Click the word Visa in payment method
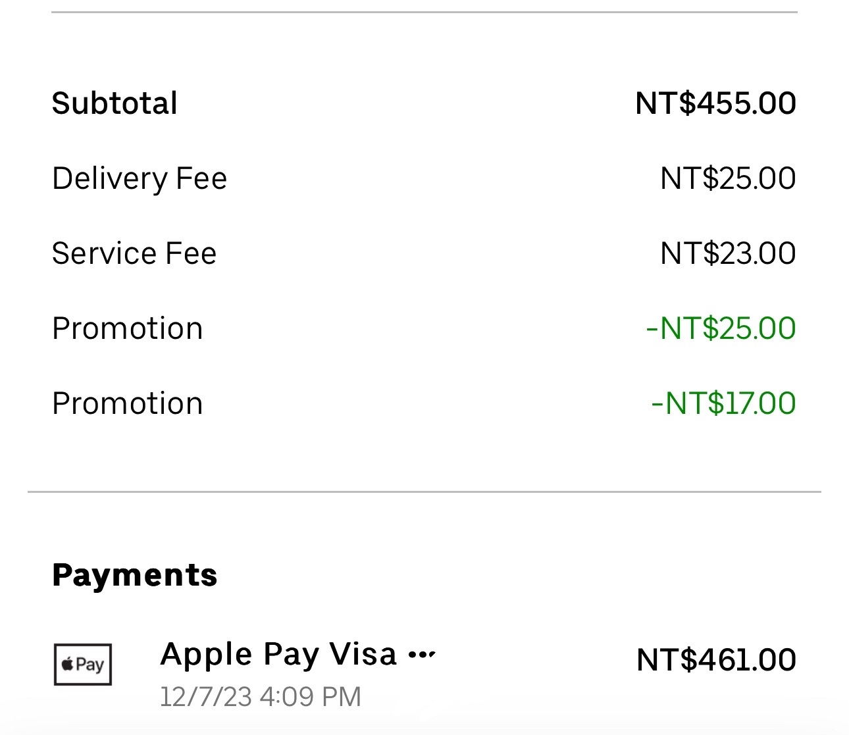Screen dimensions: 849x735 point(363,654)
